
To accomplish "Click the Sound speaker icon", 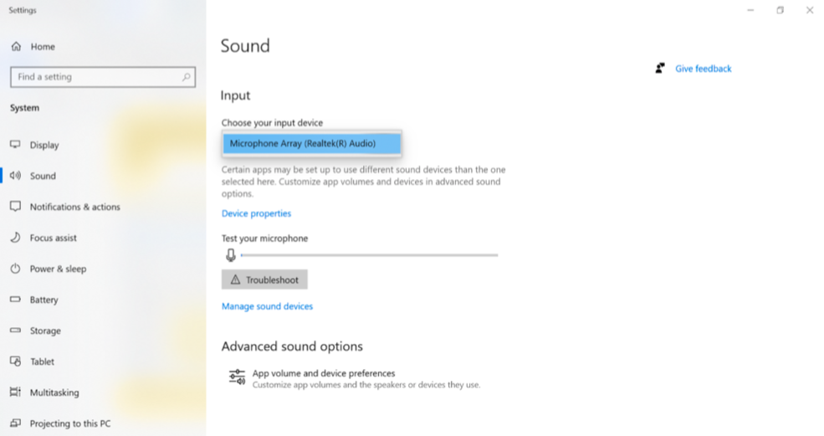I will (x=15, y=176).
